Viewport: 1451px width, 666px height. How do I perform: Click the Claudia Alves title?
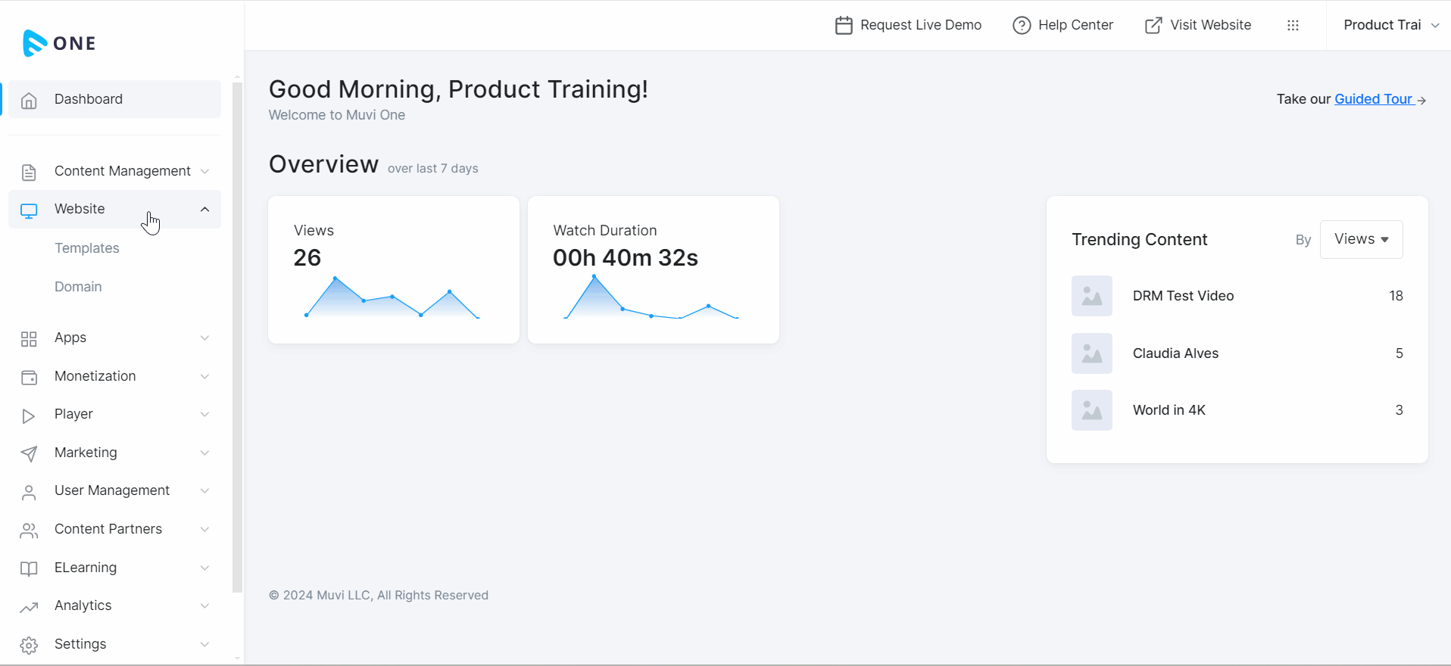coord(1175,353)
